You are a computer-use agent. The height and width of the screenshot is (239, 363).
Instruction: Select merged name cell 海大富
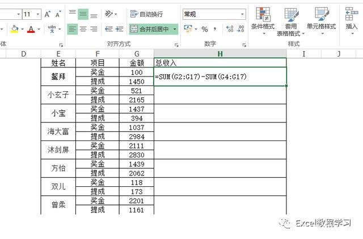point(58,131)
